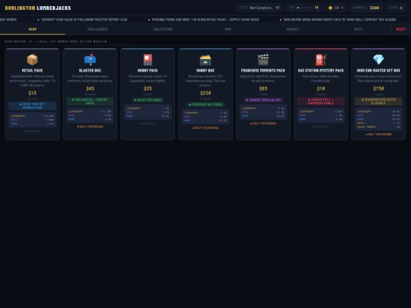Click the $45 Blaster Box price
Viewport: 411px width, 308px height.
coord(90,88)
